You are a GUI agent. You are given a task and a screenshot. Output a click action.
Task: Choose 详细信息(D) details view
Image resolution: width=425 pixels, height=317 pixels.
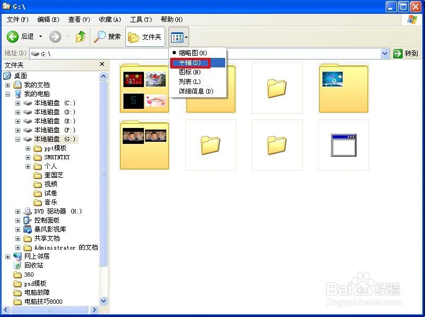click(197, 91)
